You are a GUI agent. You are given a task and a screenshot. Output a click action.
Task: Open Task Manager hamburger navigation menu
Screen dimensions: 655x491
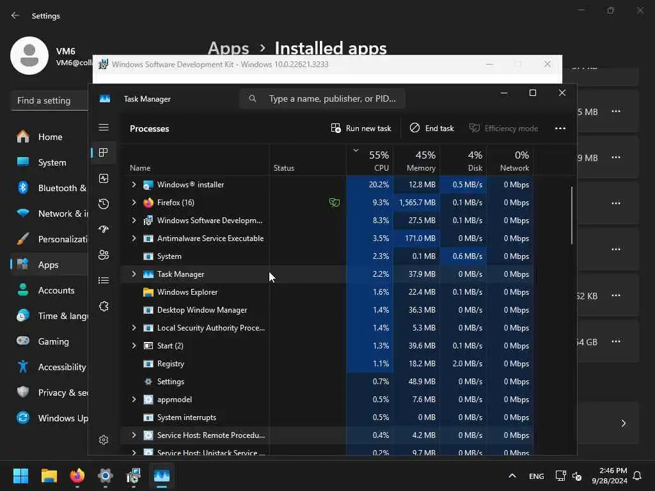point(104,127)
